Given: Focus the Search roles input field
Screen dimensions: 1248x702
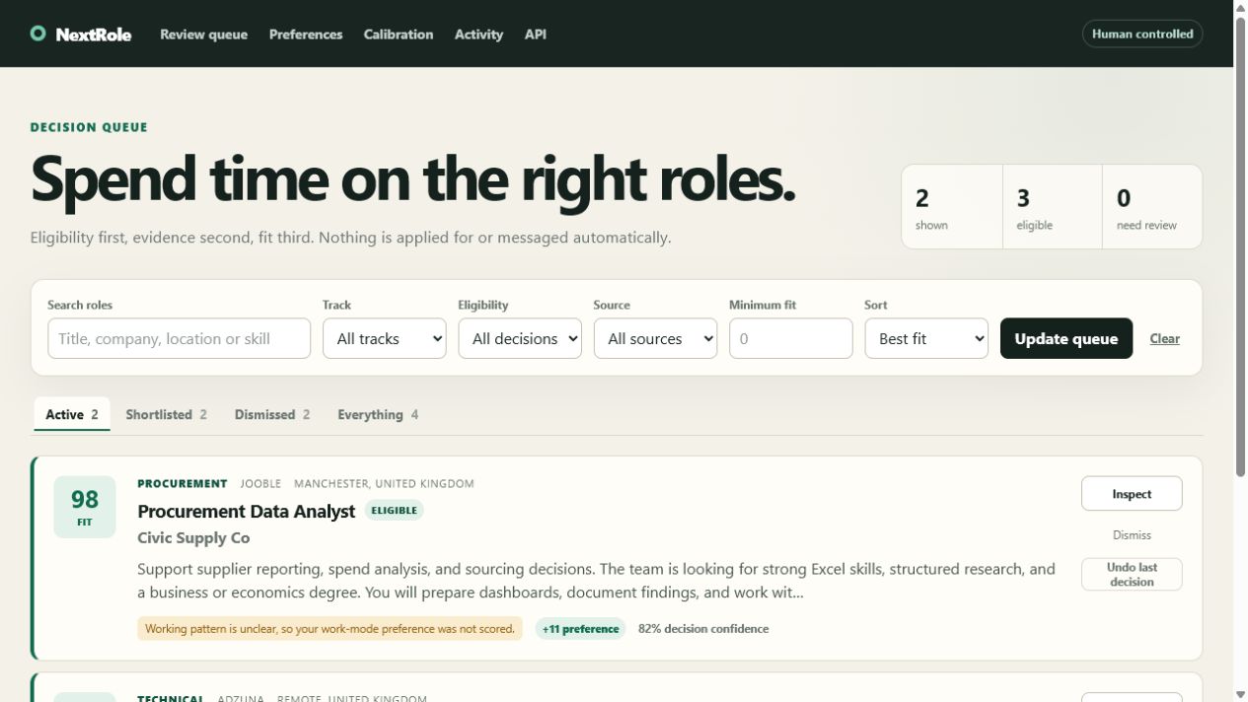Looking at the screenshot, I should click(180, 338).
